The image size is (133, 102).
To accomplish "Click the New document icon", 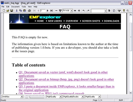I will (4, 11).
